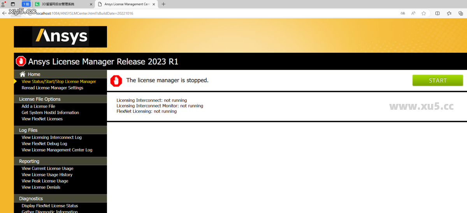The image size is (467, 213).
Task: Select View Current License Usage
Action: [x=47, y=168]
